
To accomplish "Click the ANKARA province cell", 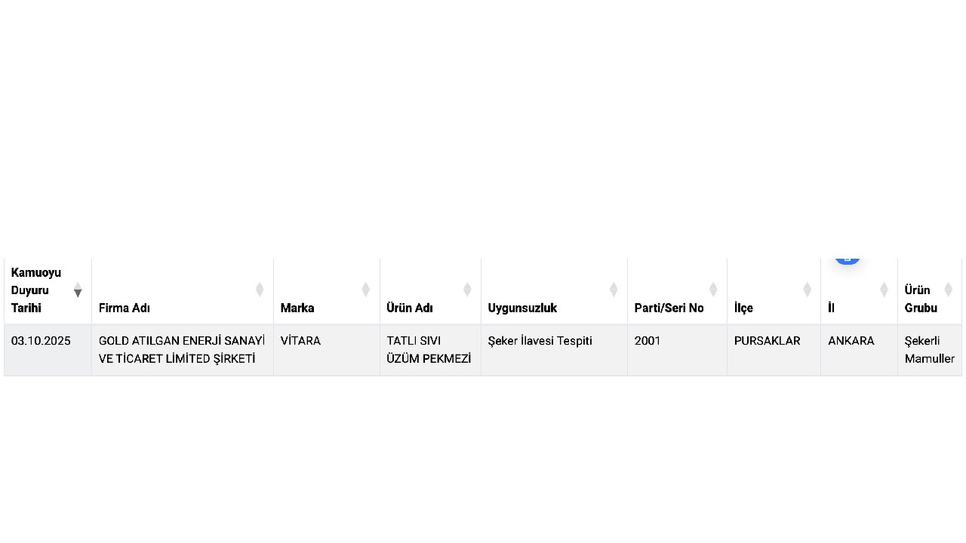I will pyautogui.click(x=851, y=341).
